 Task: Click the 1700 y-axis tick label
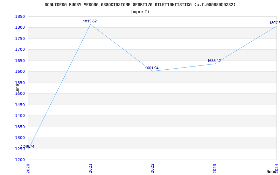click(20, 49)
